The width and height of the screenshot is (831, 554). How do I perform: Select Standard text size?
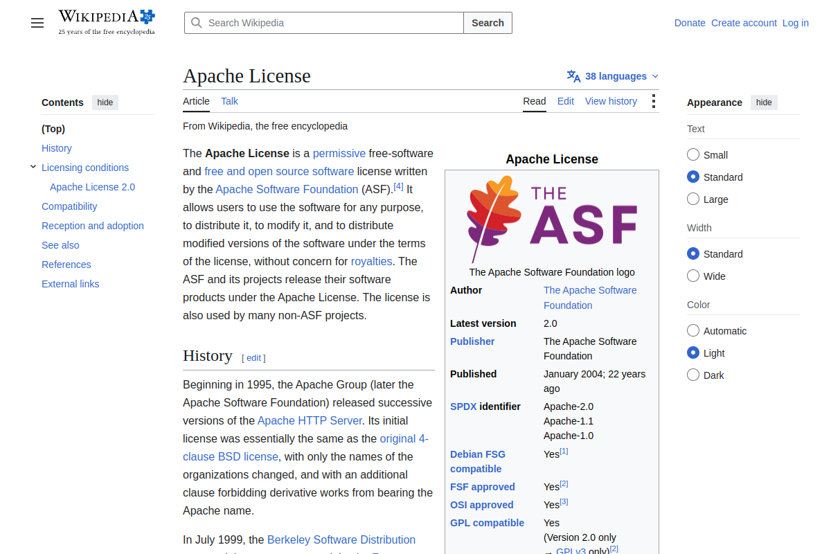tap(693, 177)
